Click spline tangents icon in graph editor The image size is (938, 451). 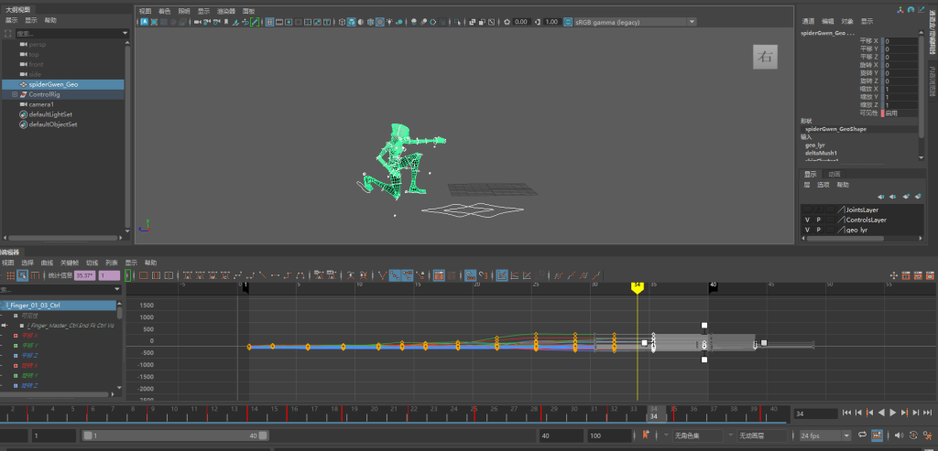237,275
